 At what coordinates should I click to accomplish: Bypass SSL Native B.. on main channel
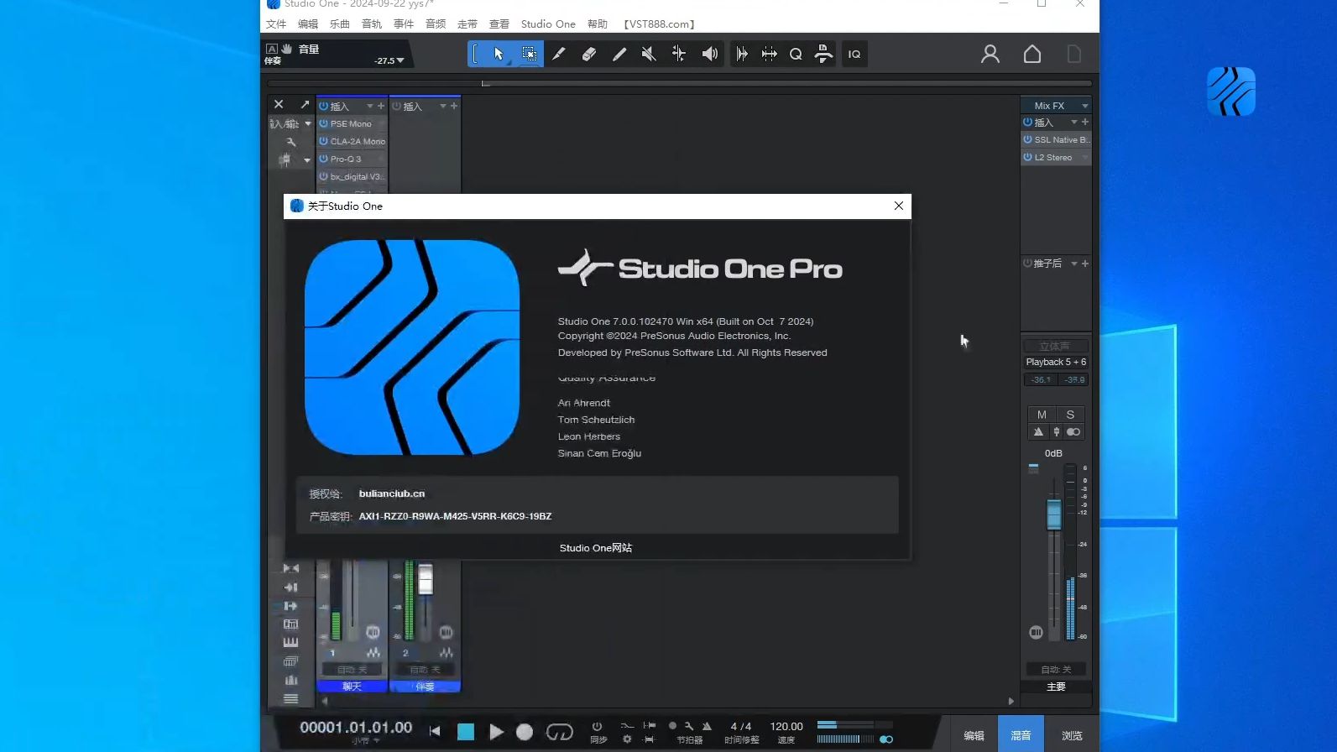point(1027,139)
